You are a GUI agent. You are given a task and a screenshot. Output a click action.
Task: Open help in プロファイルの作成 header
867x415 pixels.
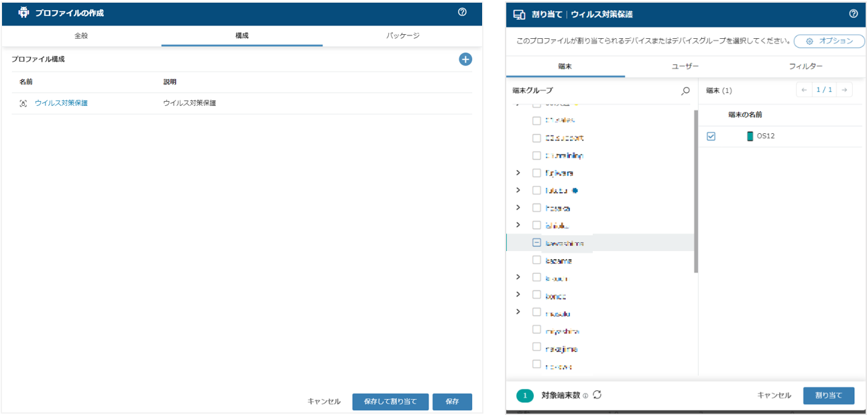point(462,12)
